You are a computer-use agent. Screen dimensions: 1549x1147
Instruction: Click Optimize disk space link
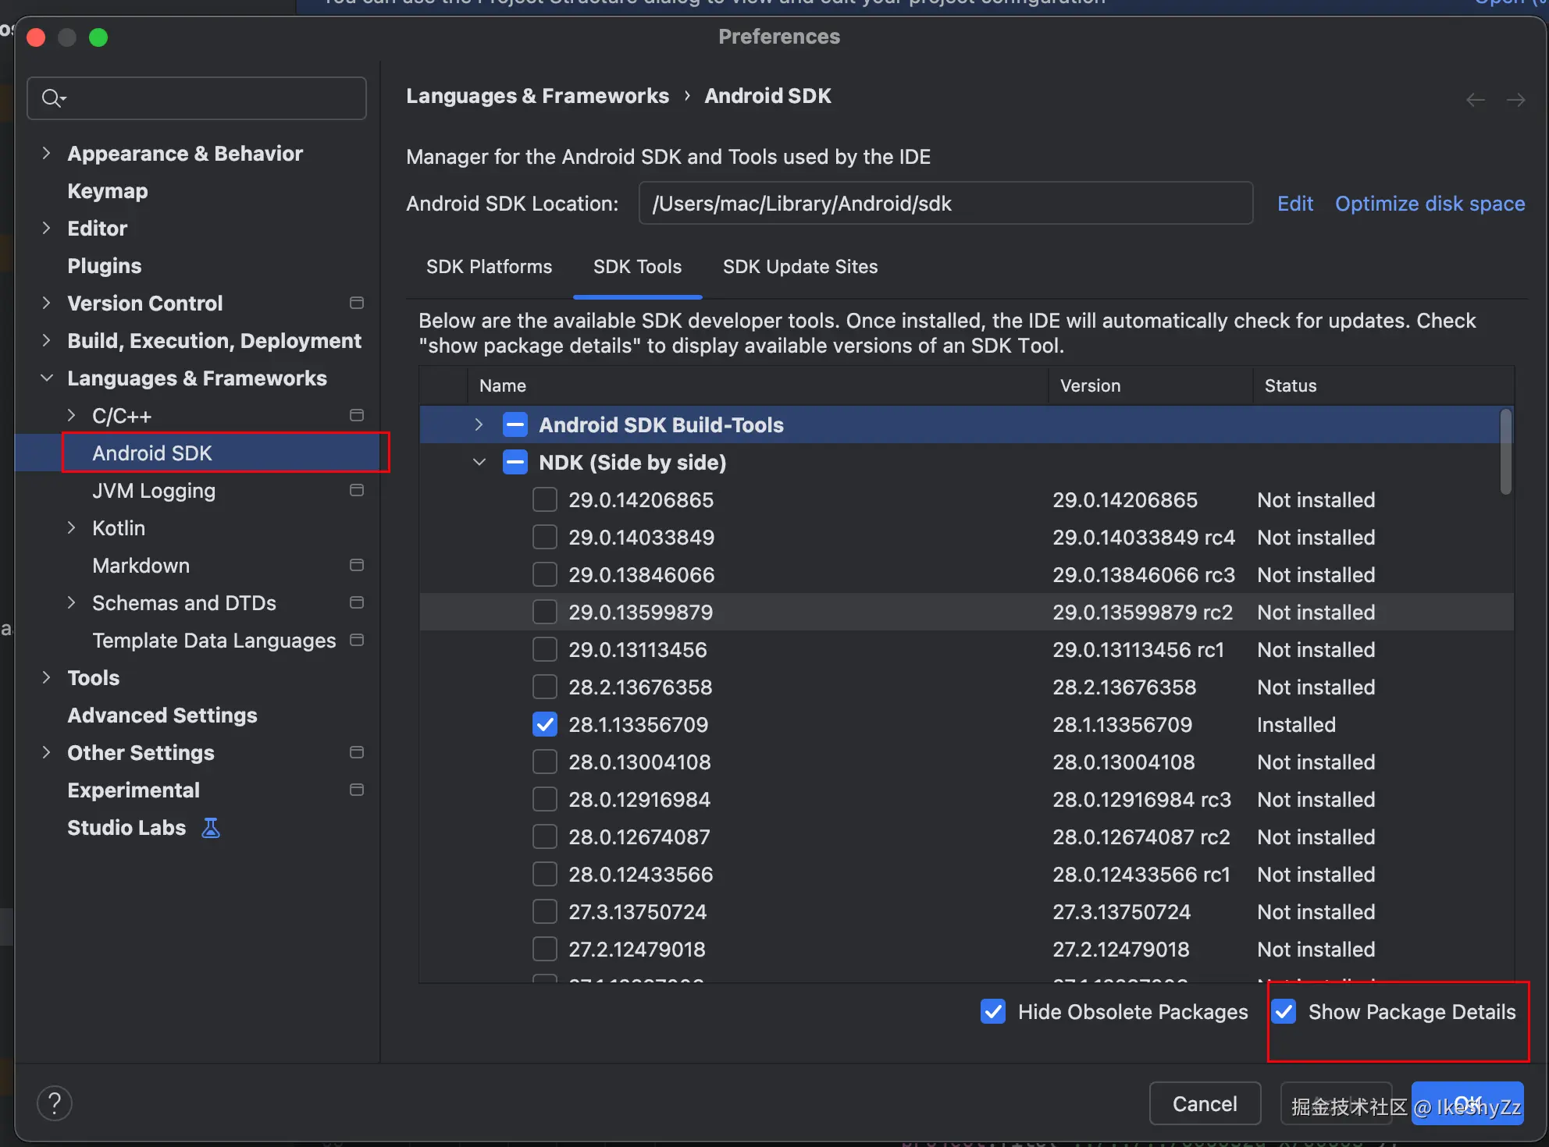click(x=1430, y=204)
